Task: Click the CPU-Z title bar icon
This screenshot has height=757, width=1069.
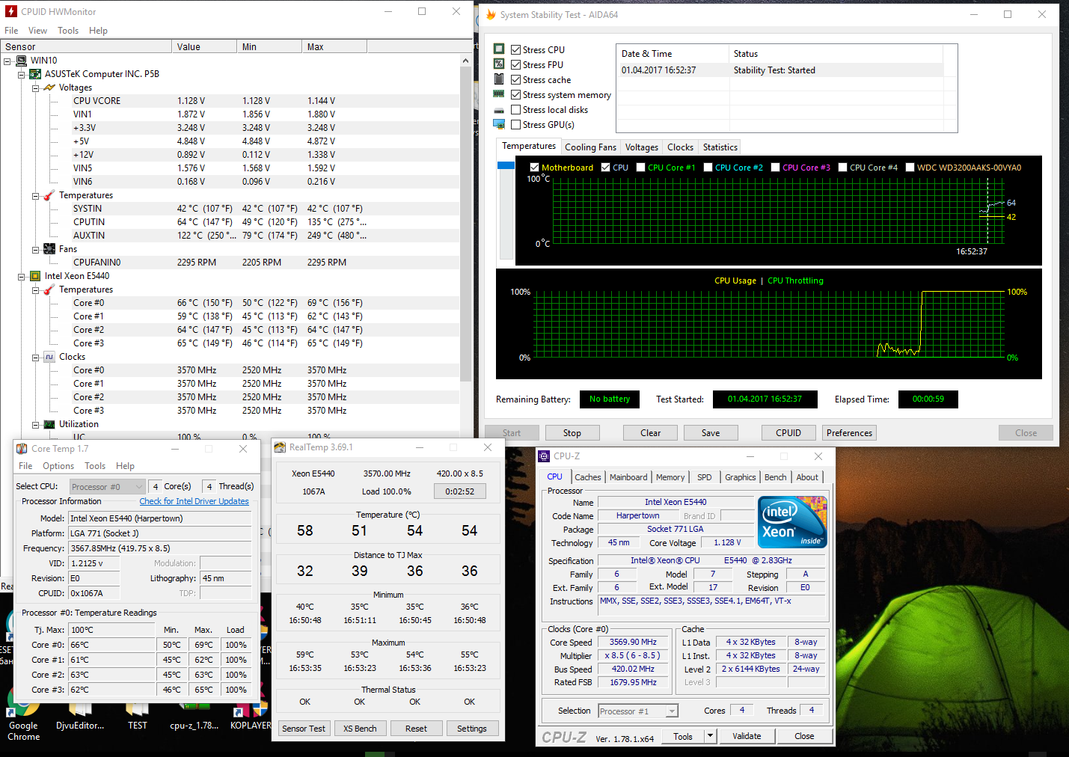Action: pos(544,456)
